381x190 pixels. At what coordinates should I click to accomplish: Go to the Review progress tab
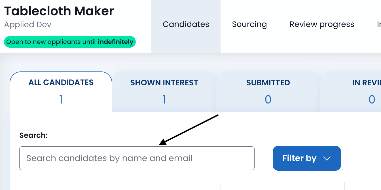pos(322,24)
